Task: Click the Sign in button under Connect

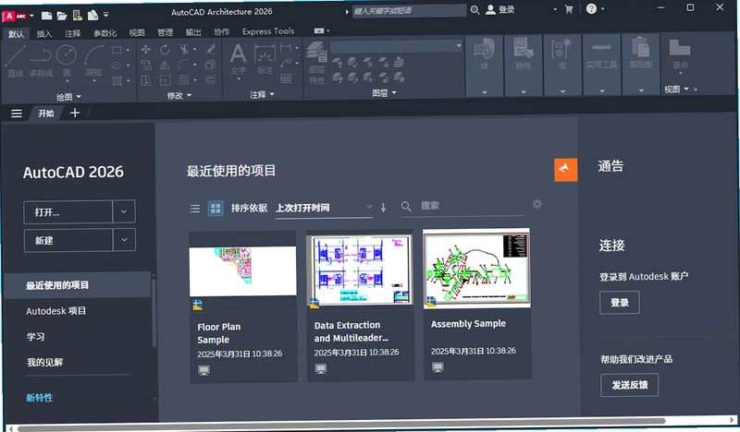Action: [620, 303]
